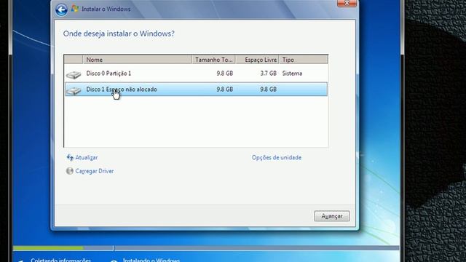Click the drive icon for Disco 0 Partição 1

(74, 74)
